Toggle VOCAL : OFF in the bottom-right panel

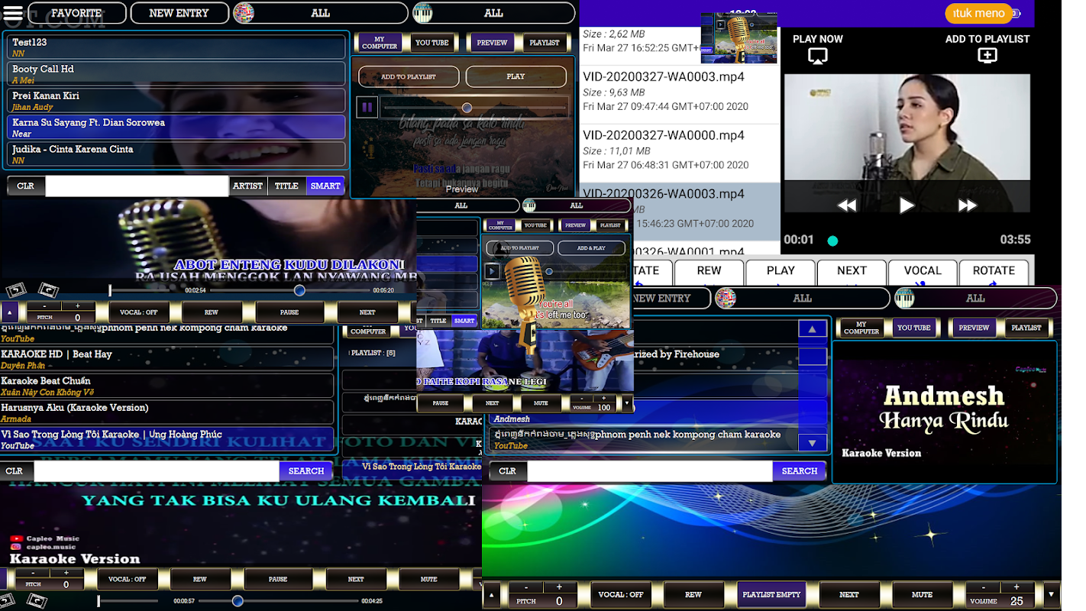point(621,594)
